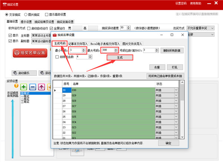Expand status dropdown for row 030
Viewport: 223px width, 162px height.
[176, 90]
